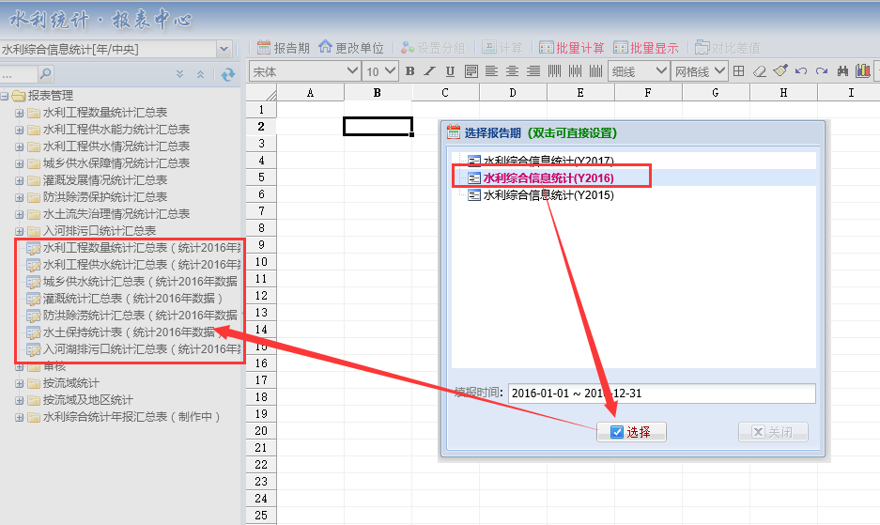This screenshot has height=525, width=880.
Task: Click the 选择 button
Action: (630, 432)
